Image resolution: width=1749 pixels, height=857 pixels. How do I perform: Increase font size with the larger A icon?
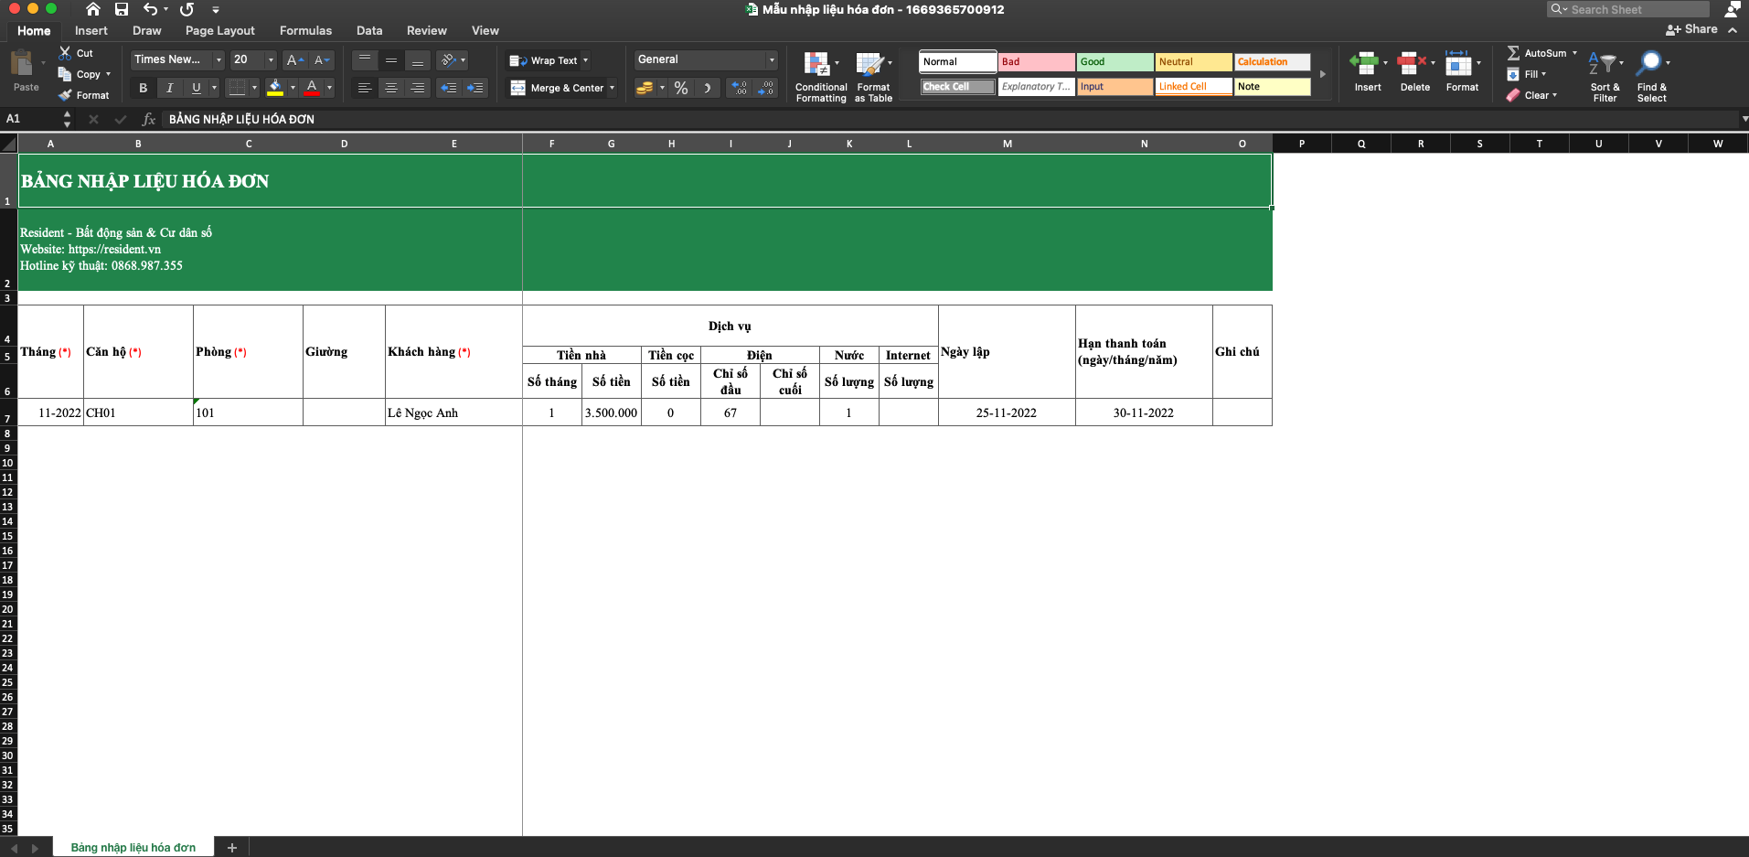(x=293, y=60)
